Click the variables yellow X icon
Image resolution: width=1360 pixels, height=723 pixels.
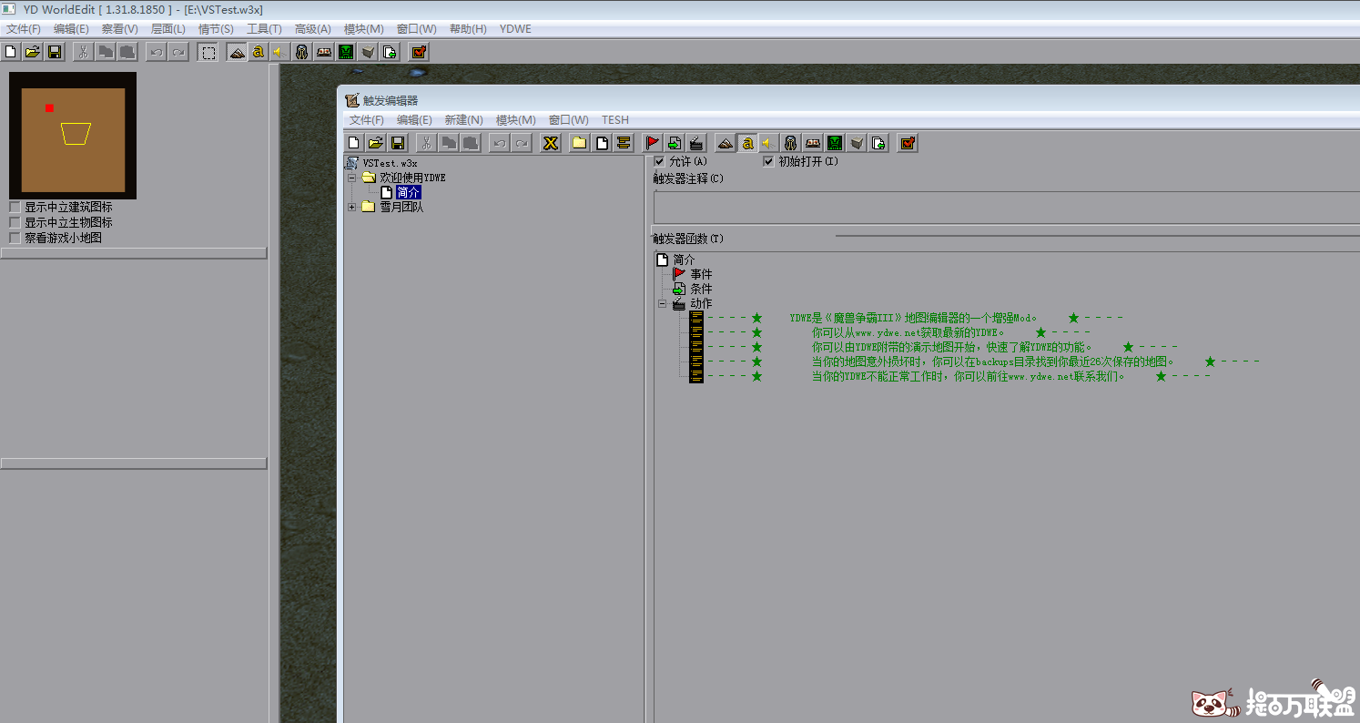(551, 143)
